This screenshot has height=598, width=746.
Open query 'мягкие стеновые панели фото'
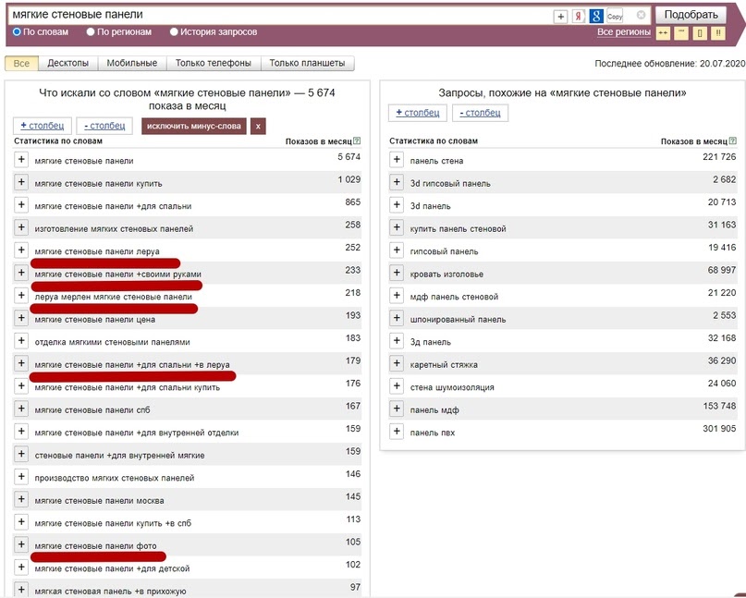[x=95, y=546]
